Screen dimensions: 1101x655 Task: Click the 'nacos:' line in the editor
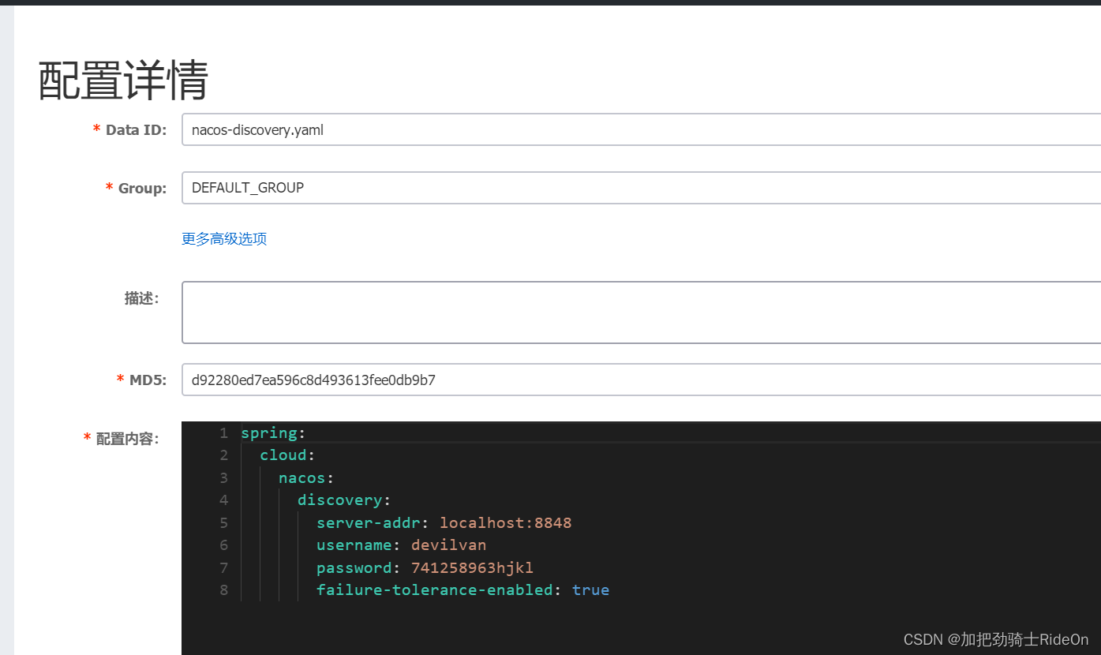coord(306,478)
